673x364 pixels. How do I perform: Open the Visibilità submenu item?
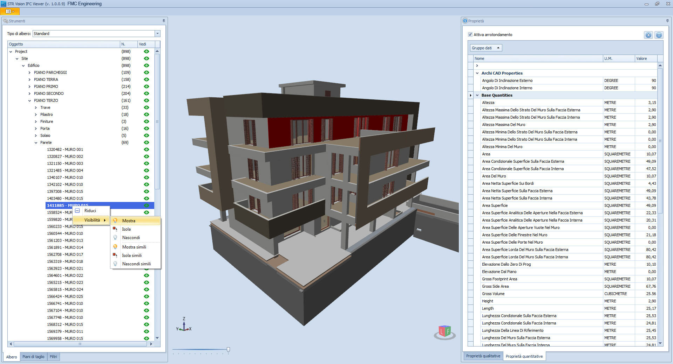(91, 220)
